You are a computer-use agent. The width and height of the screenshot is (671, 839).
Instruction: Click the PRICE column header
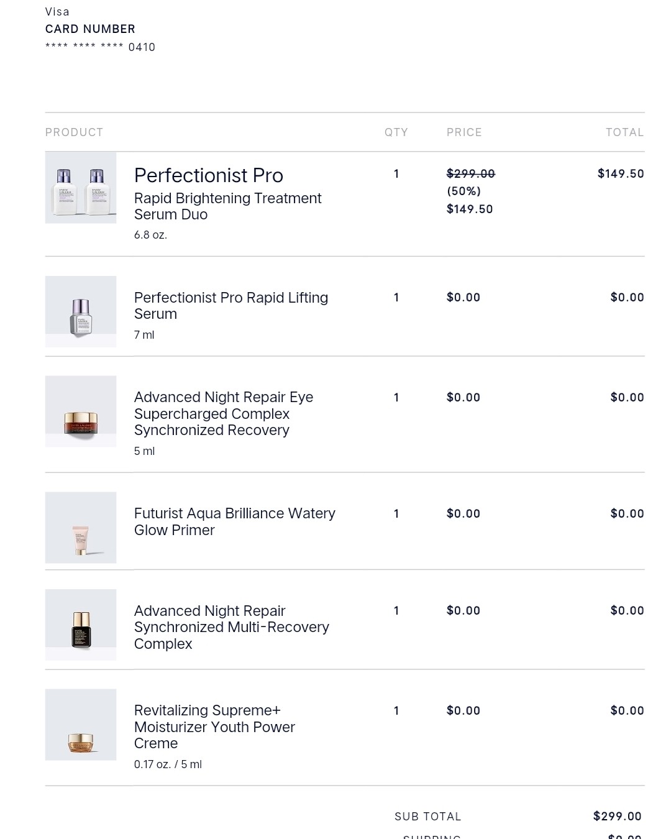pos(464,132)
